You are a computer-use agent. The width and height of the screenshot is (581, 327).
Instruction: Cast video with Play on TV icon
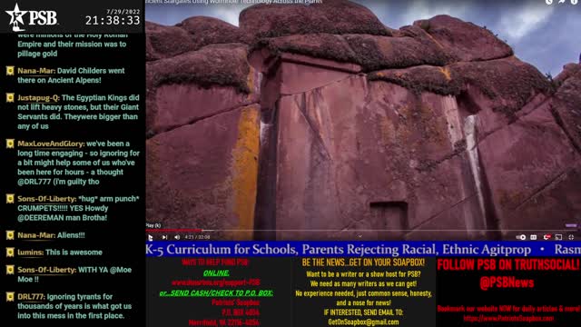(x=559, y=237)
